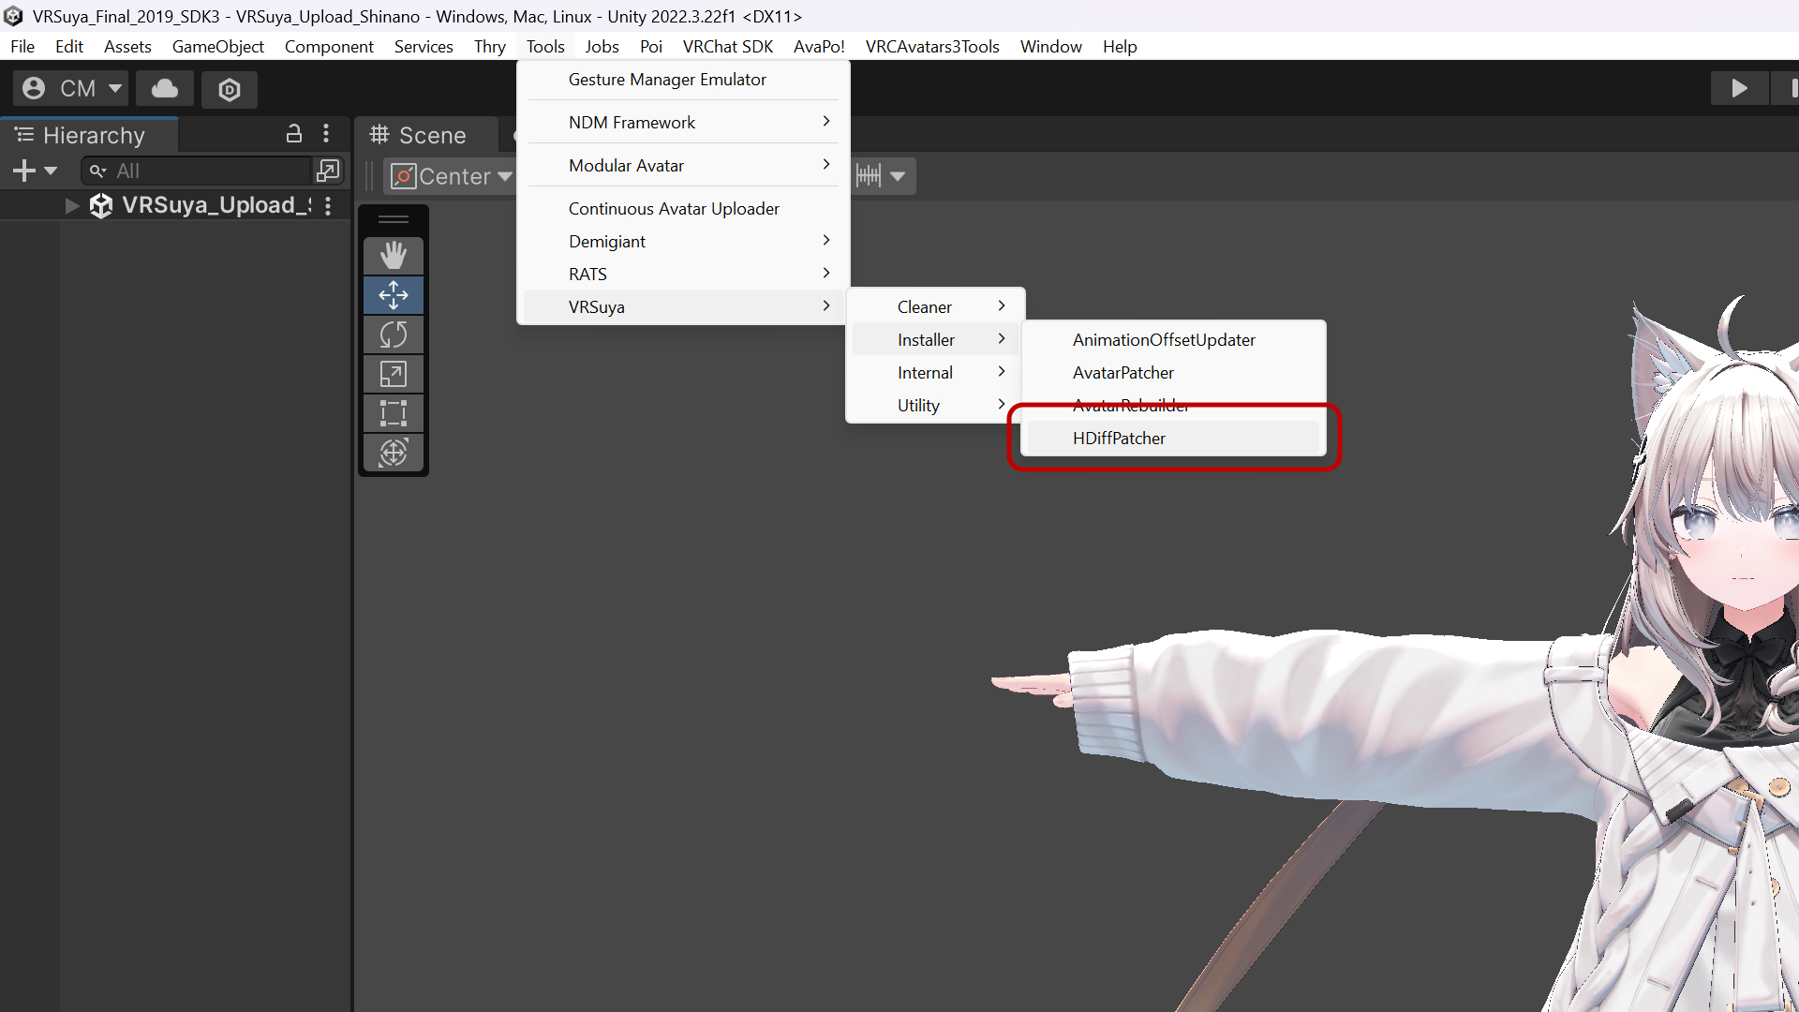Open the Jobs menu

click(602, 47)
